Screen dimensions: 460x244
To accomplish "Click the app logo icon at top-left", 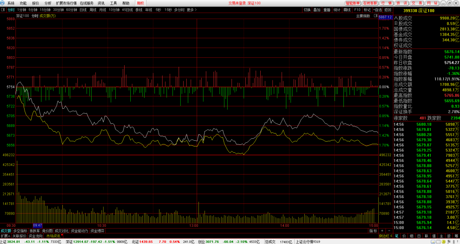I will [3, 3].
